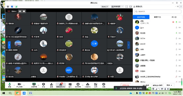Screen dimensions: 183x96
Task: Click the red 结束会议 end meeting button
Action: click(x=126, y=85)
